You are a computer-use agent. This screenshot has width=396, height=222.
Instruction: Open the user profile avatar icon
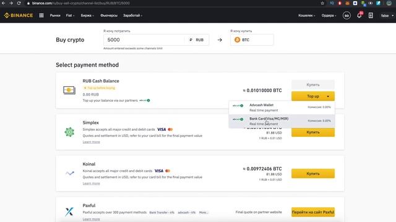pos(346,15)
